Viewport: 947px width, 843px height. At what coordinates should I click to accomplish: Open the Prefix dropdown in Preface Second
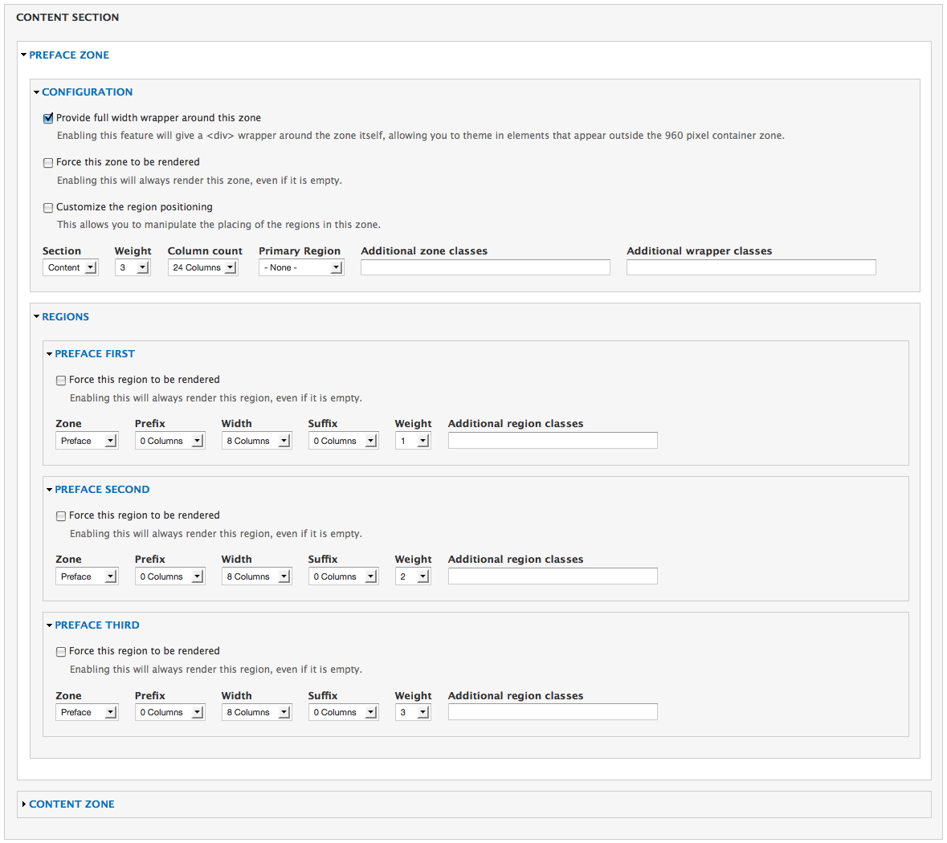169,576
